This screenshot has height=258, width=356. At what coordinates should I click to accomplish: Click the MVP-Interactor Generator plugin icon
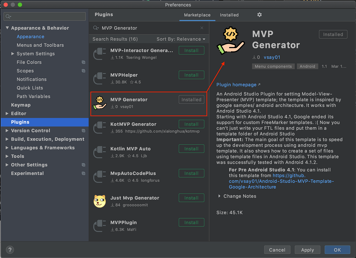coord(100,54)
